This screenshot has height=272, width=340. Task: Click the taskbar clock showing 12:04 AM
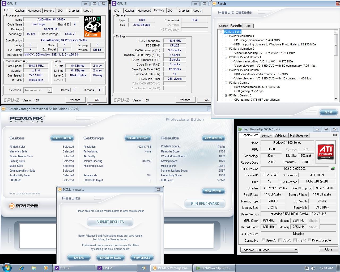point(326,268)
